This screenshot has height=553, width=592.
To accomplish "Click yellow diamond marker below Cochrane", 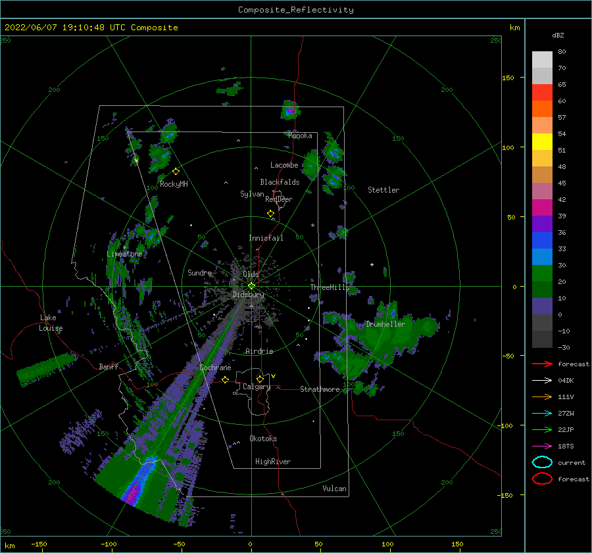I will coord(225,379).
